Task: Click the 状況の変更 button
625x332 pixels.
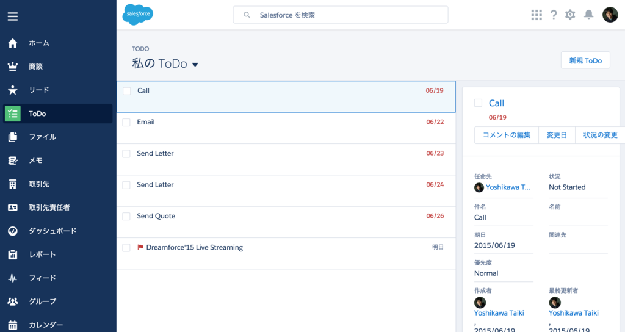Action: [600, 135]
